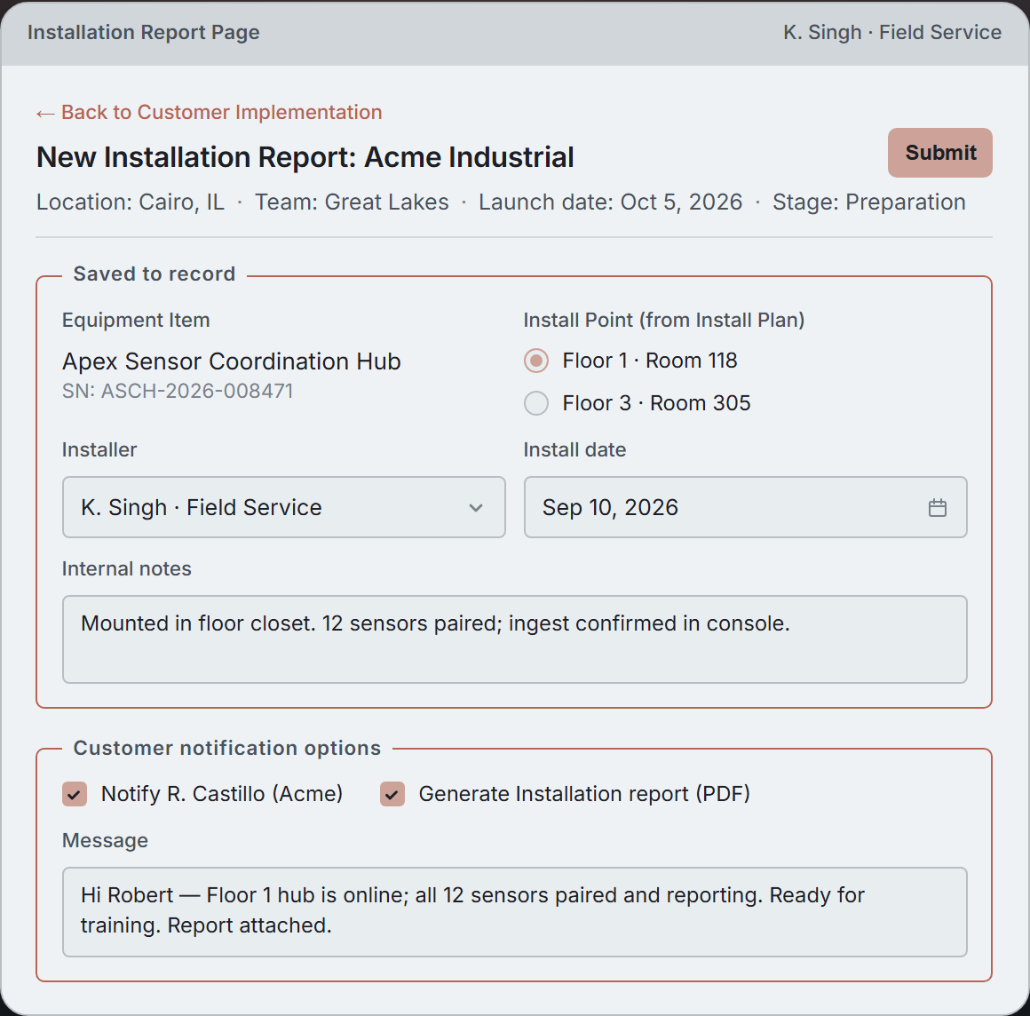This screenshot has height=1016, width=1030.
Task: Open the calendar icon in Install date
Action: 938,507
